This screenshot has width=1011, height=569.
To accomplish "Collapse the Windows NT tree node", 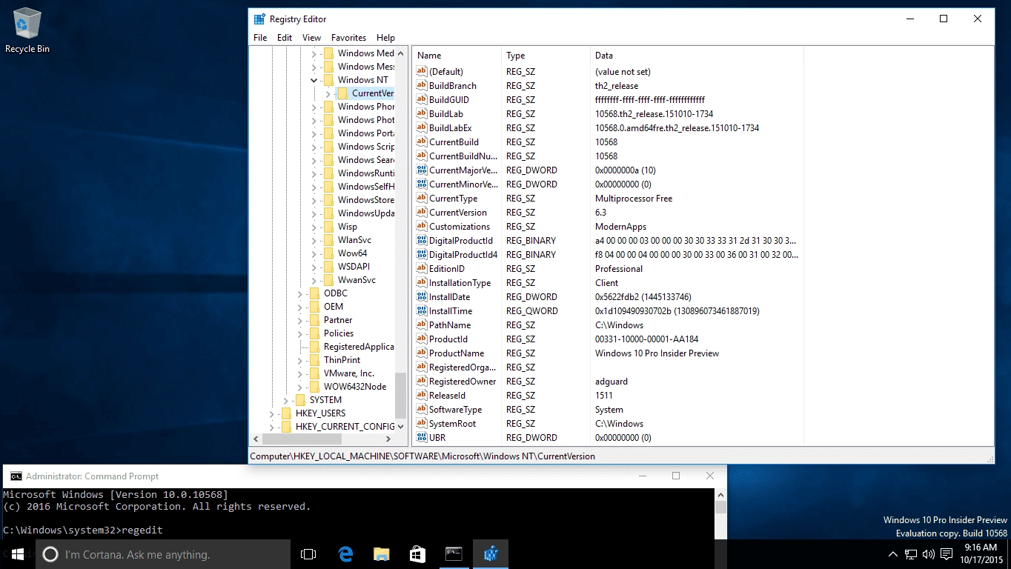I will click(x=314, y=80).
